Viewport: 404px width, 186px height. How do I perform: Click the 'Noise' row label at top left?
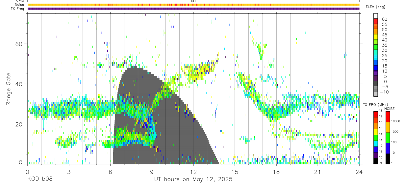[20, 5]
